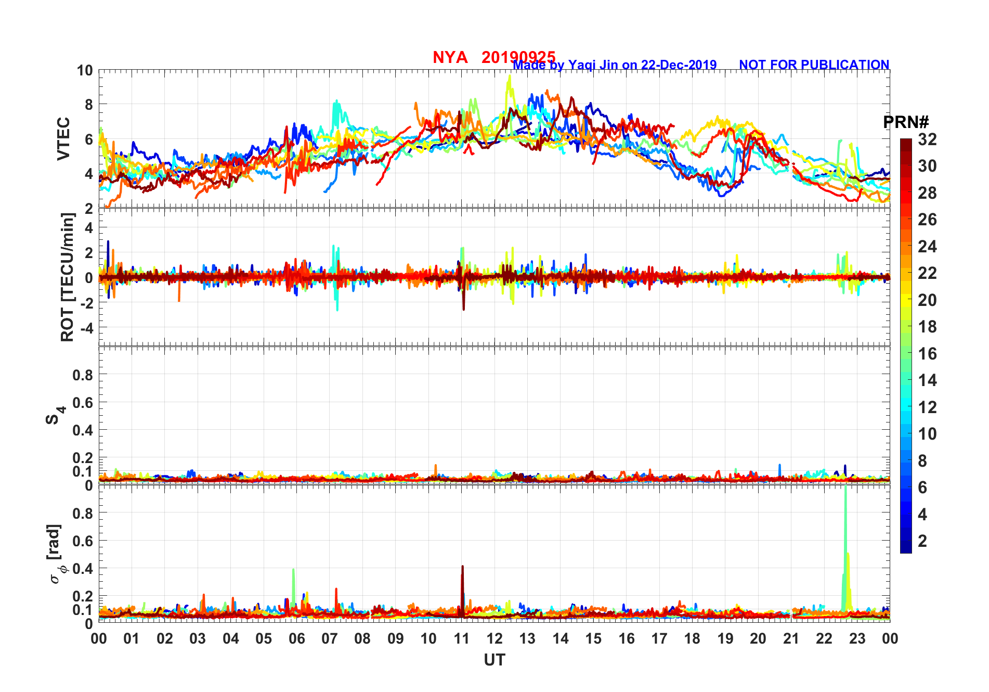Click the VTEC axis tick label 10

(x=85, y=70)
